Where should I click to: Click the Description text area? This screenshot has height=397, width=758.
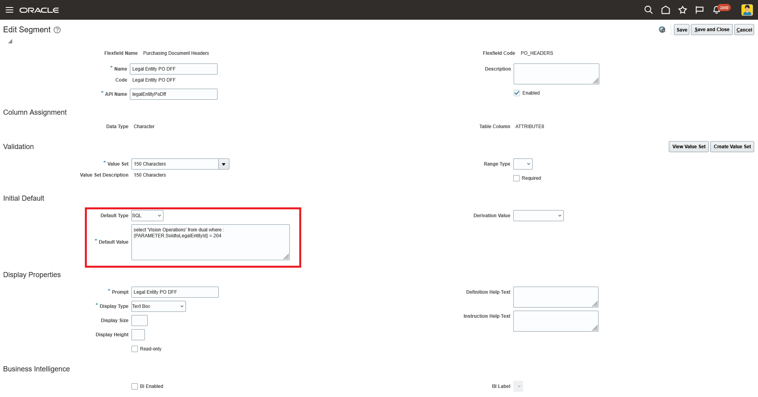[556, 74]
